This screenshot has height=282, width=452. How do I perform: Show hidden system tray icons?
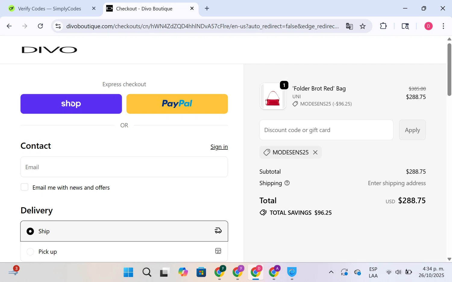331,272
